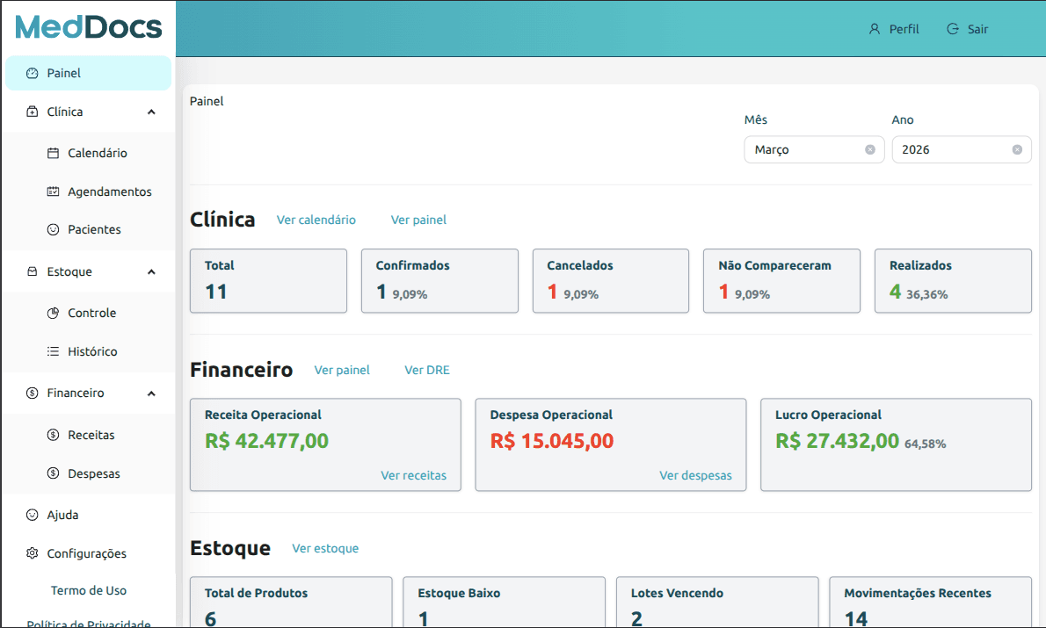
Task: Open the Ano dropdown showing 2026
Action: pyautogui.click(x=954, y=149)
